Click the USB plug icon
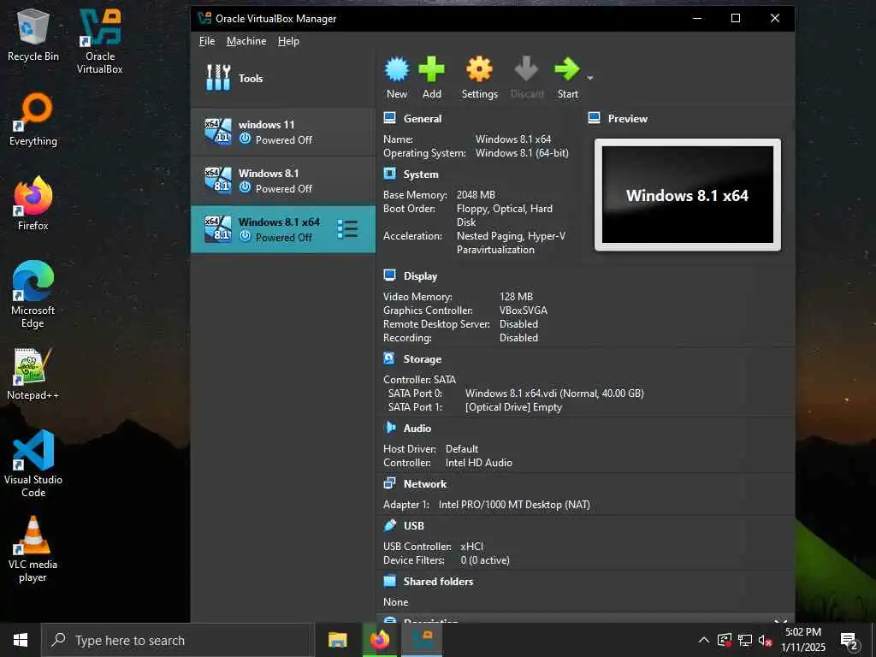 390,525
